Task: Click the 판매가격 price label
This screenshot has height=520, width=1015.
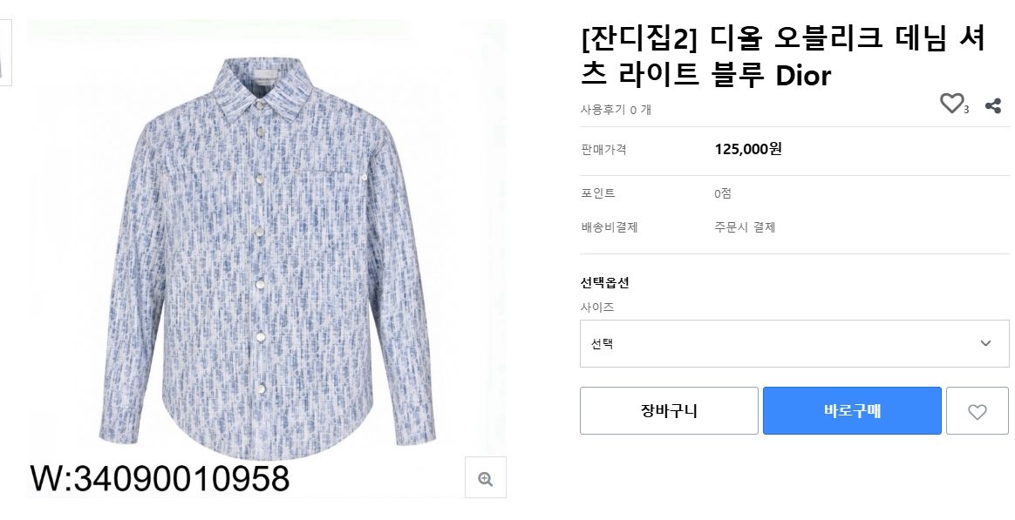Action: [x=603, y=150]
